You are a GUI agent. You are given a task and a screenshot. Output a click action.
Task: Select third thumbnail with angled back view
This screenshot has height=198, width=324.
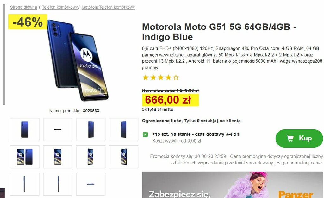pyautogui.click(x=91, y=129)
